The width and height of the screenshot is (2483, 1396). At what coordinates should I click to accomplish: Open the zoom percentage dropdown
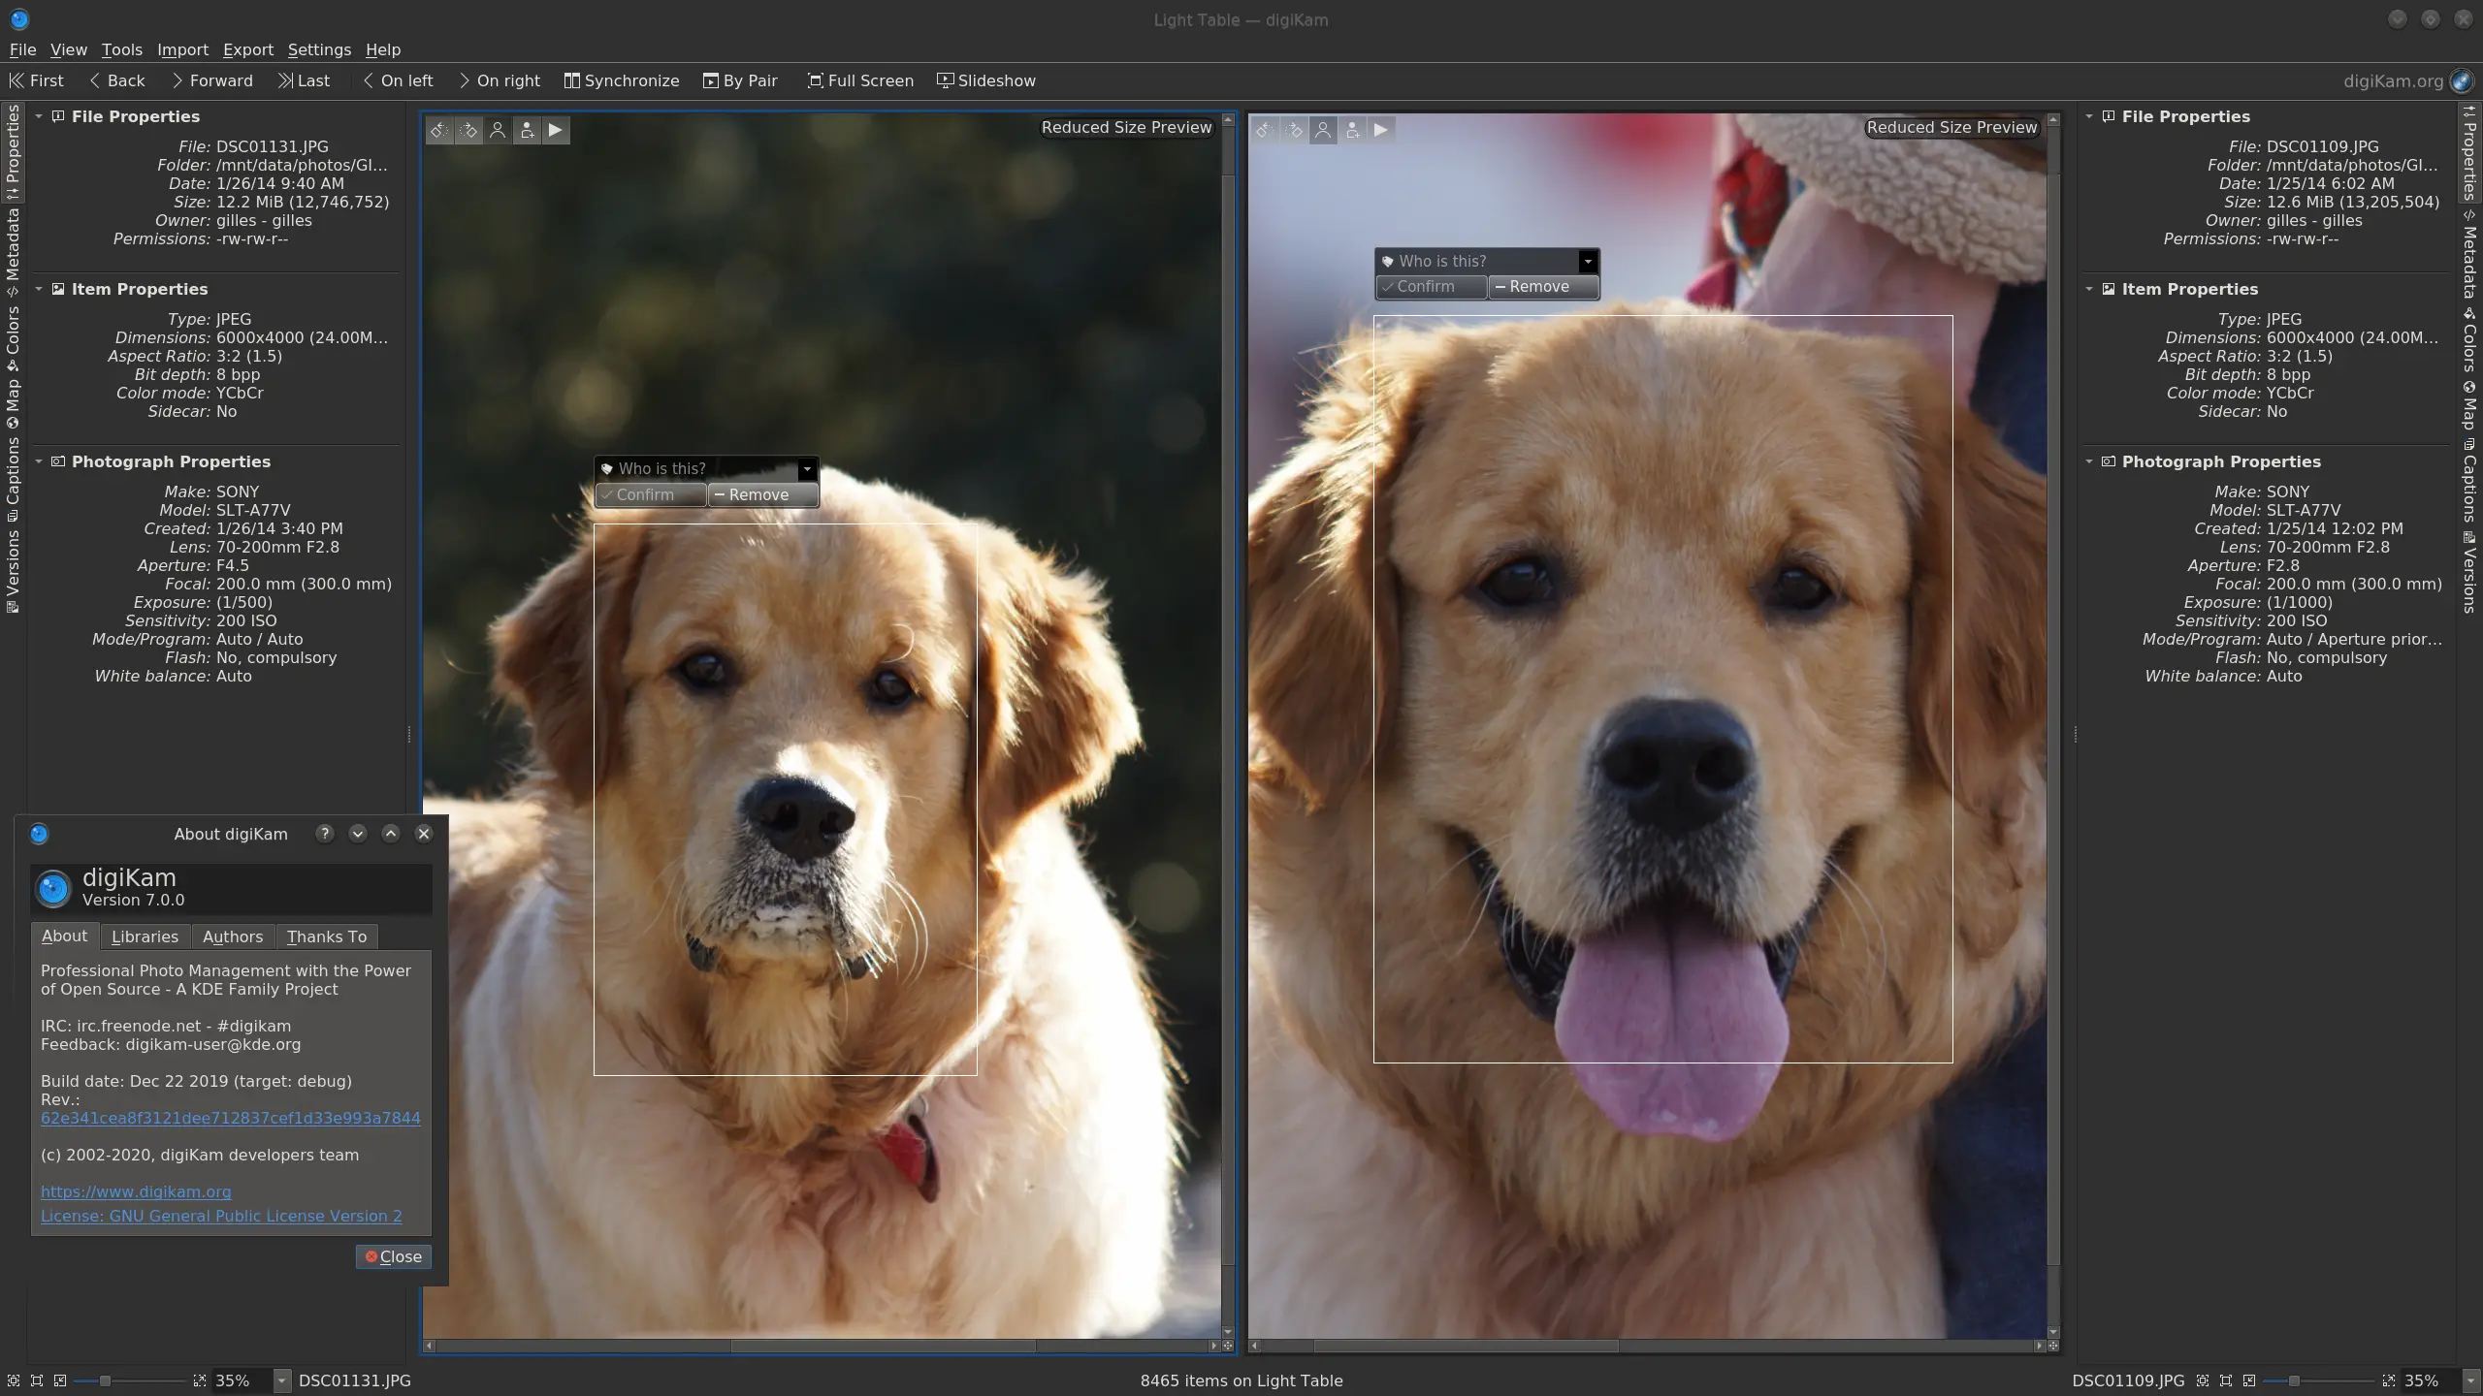click(280, 1380)
